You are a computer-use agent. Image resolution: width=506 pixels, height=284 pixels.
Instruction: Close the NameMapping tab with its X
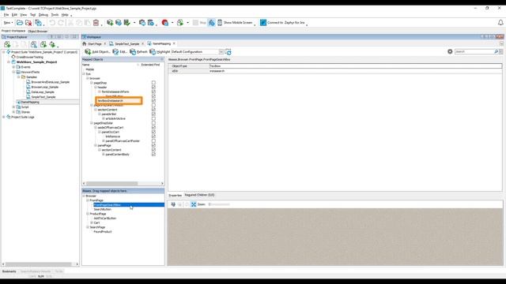(174, 43)
